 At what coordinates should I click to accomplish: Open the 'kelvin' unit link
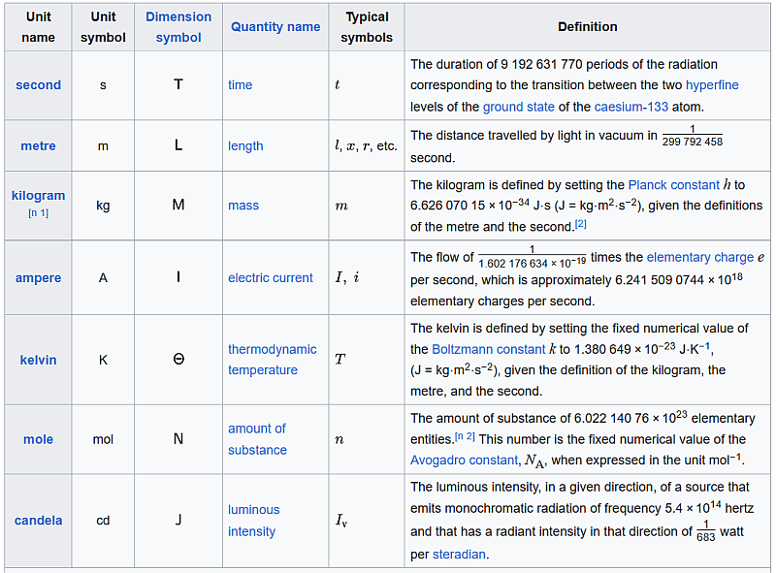click(38, 360)
